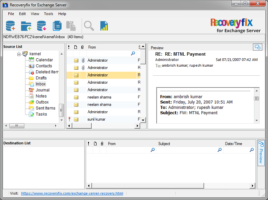This screenshot has height=200, width=268.
Task: Click the Notes folder icon
Action: click(x=31, y=96)
